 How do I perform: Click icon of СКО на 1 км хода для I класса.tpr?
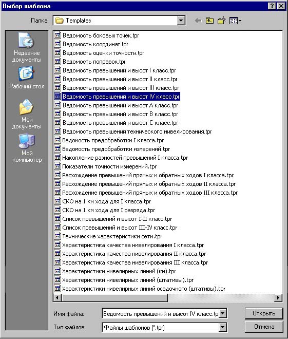[57, 201]
